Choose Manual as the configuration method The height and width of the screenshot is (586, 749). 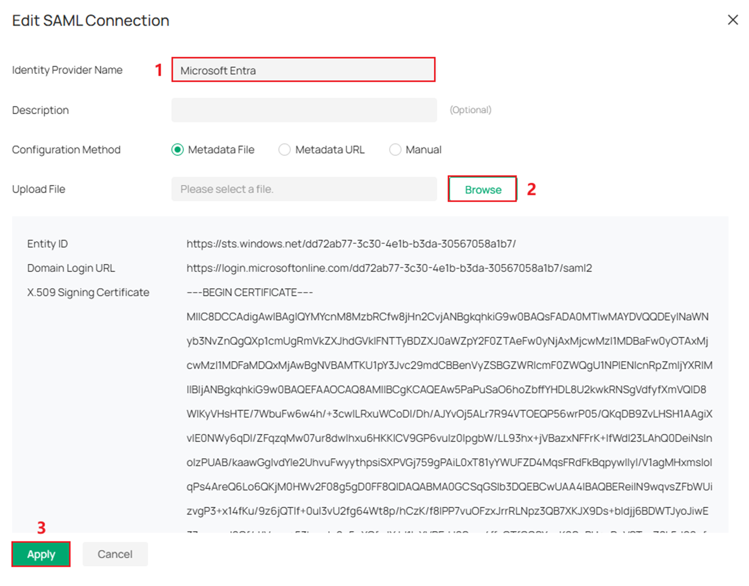pyautogui.click(x=395, y=150)
